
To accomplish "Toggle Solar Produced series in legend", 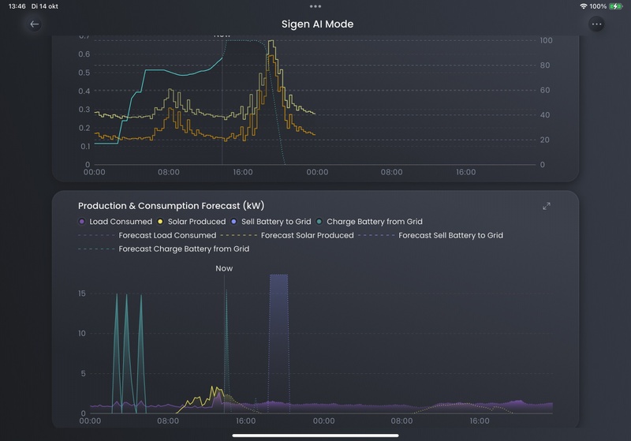I will coord(191,222).
